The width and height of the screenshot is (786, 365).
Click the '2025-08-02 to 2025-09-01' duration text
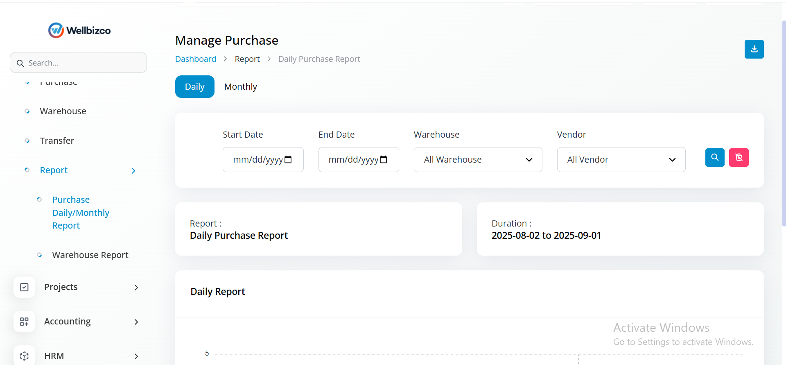547,236
